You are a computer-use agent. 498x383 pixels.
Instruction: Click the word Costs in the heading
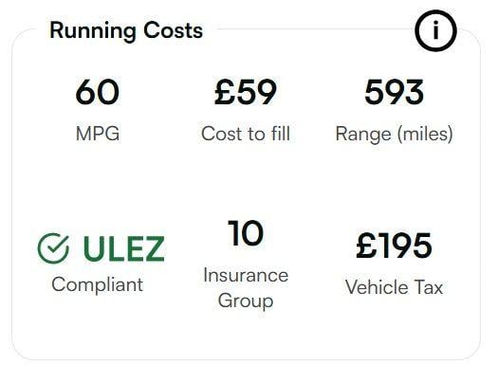point(173,30)
